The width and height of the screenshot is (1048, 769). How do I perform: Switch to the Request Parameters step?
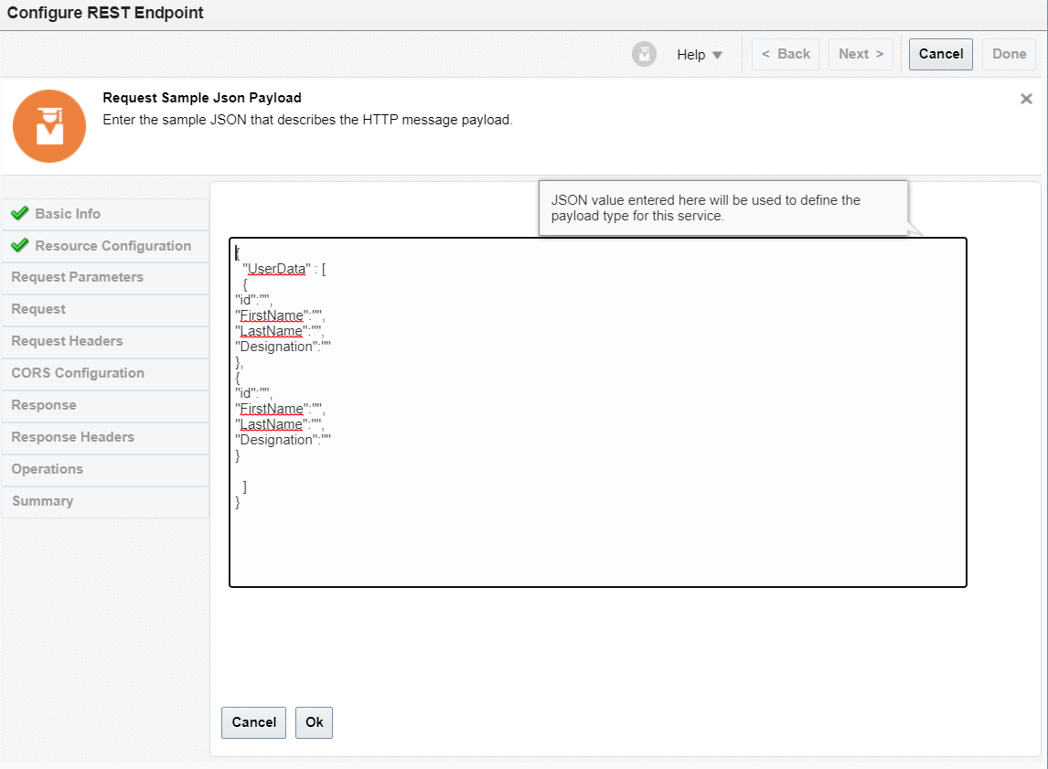[78, 277]
